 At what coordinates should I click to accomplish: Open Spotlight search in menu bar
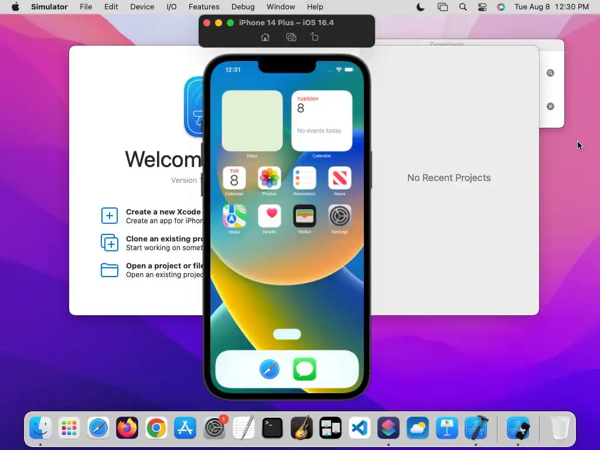[463, 7]
